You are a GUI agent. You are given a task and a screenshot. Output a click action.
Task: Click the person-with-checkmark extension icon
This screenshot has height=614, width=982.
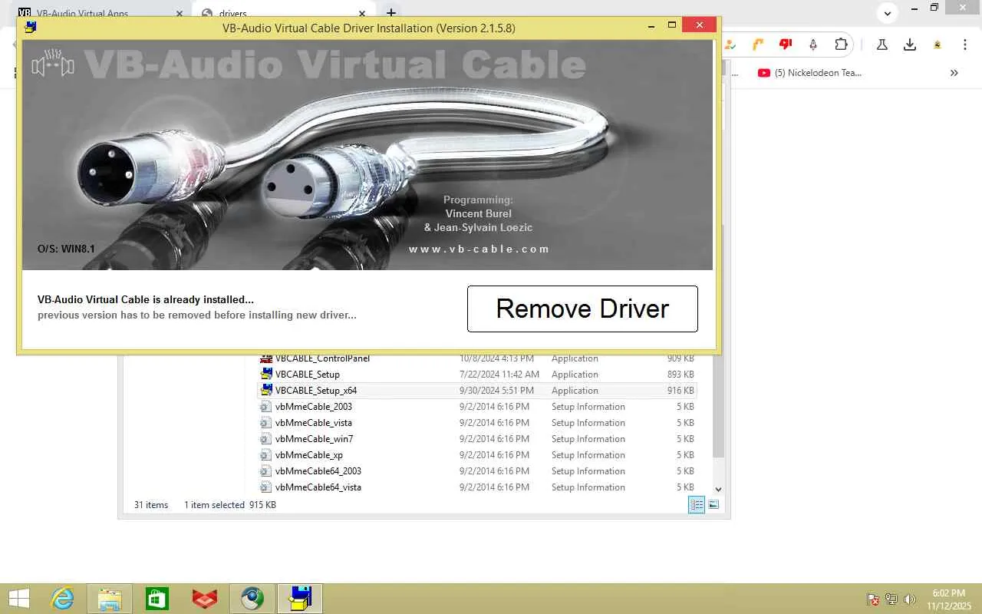(730, 45)
